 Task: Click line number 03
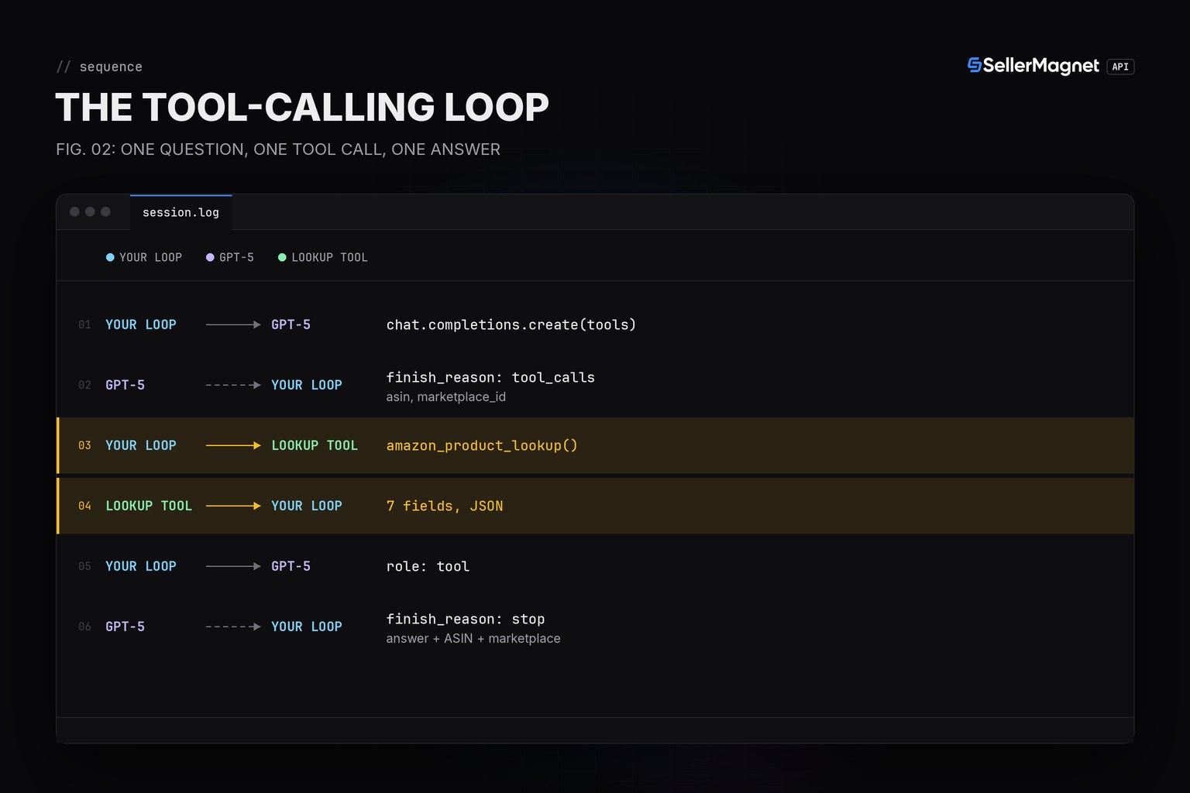coord(84,445)
